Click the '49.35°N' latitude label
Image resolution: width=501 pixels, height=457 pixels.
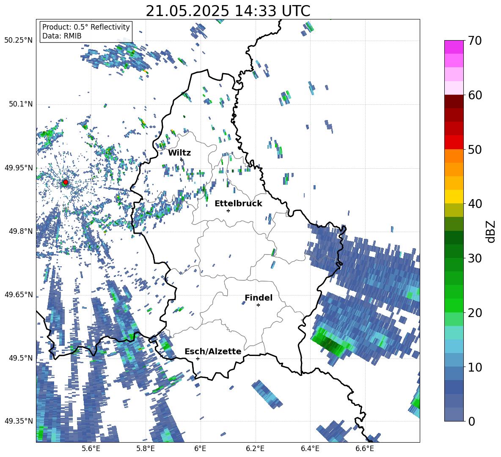point(19,421)
